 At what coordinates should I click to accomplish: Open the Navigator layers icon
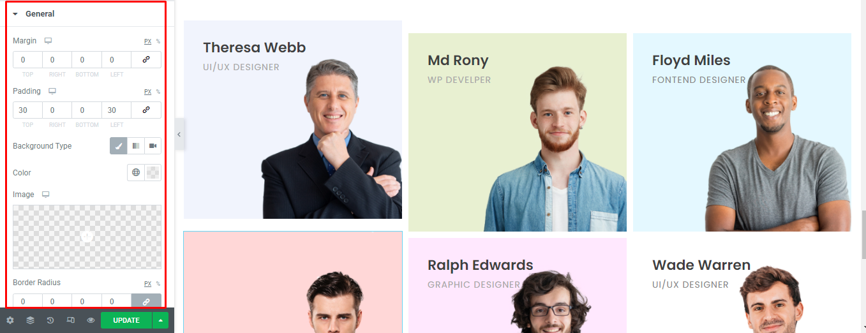(30, 320)
